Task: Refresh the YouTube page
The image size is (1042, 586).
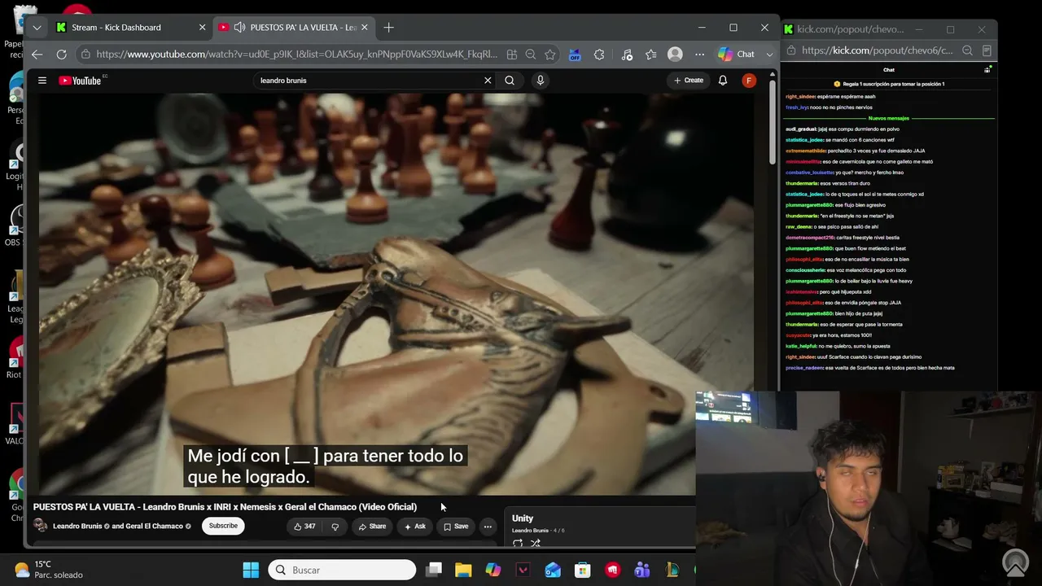Action: [61, 55]
